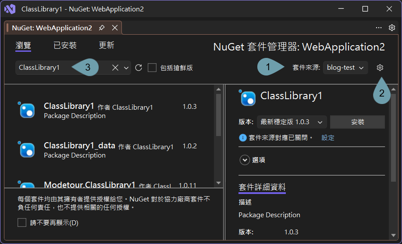Click the refresh search results icon
The height and width of the screenshot is (244, 402).
coord(139,68)
